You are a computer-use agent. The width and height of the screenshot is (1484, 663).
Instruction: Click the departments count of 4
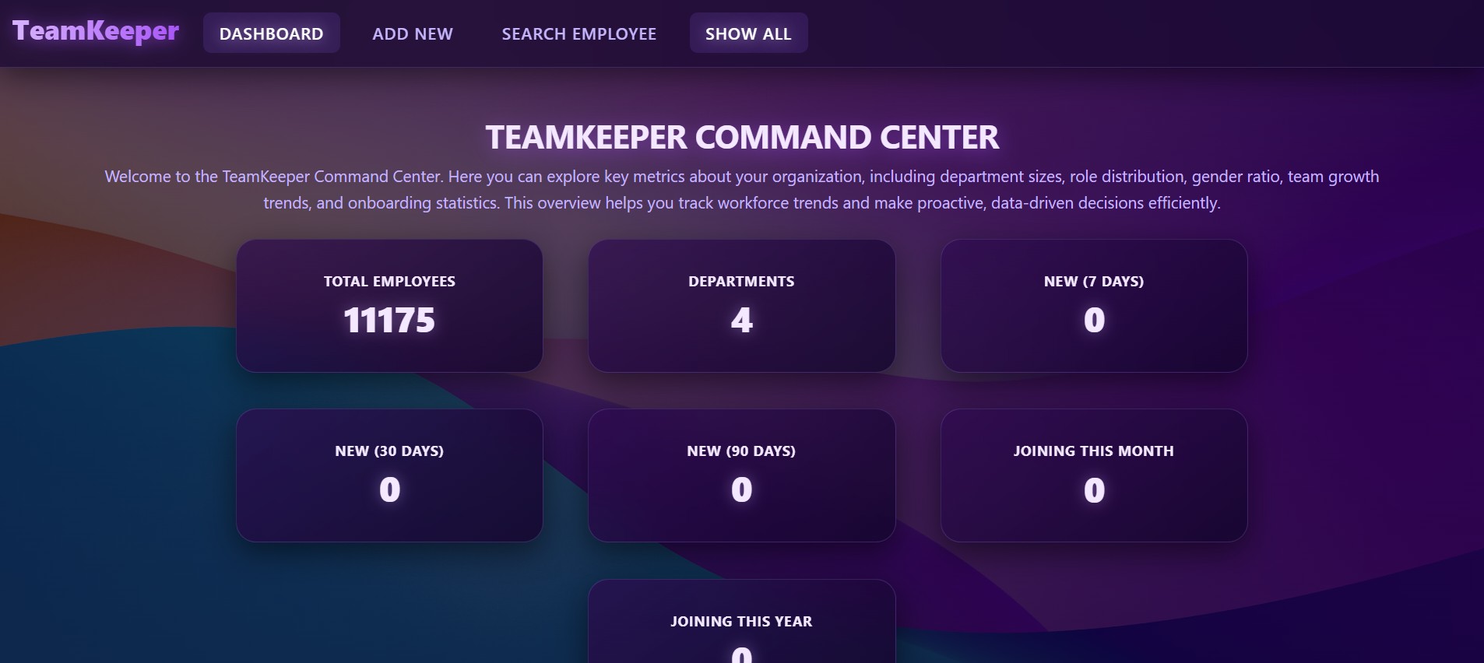point(741,321)
